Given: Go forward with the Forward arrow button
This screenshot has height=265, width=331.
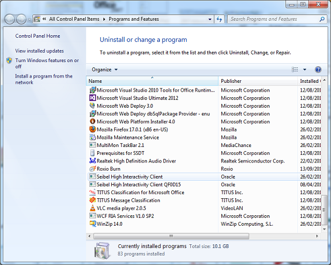Looking at the screenshot, I should click(21, 20).
